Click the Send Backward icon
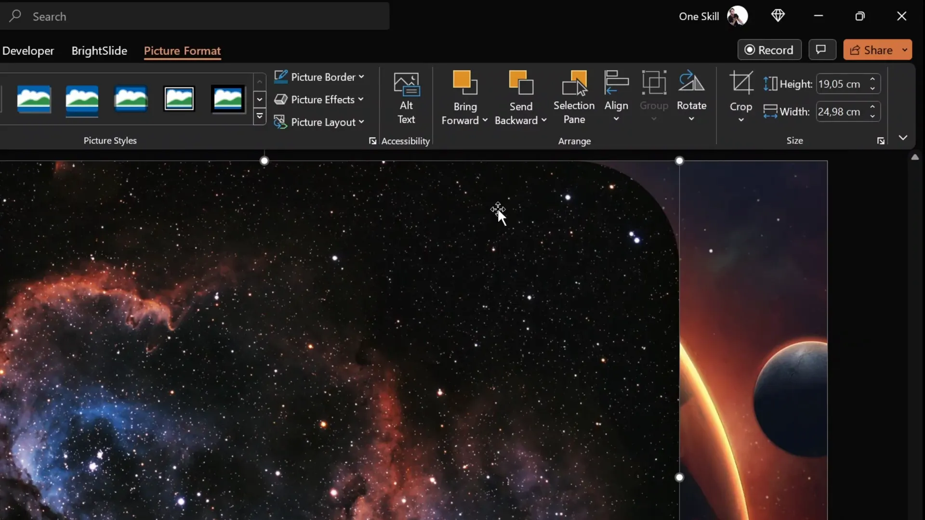Image resolution: width=925 pixels, height=520 pixels. click(521, 83)
